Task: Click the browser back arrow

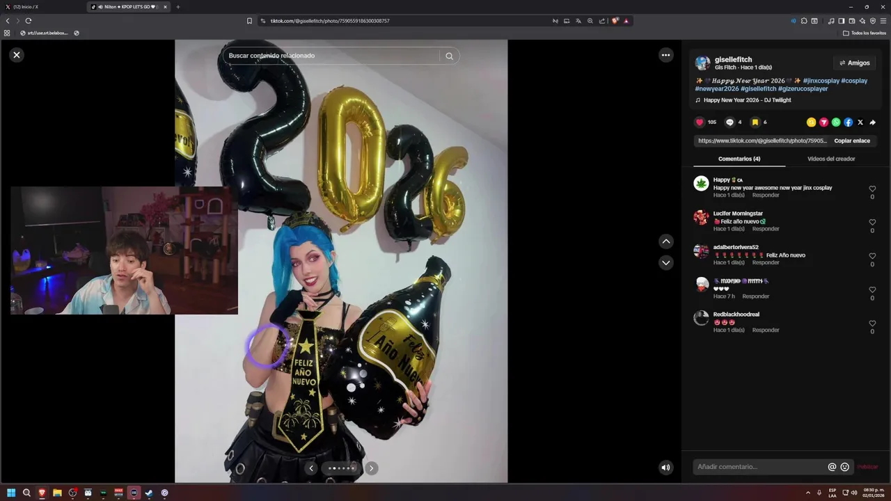Action: (x=8, y=21)
